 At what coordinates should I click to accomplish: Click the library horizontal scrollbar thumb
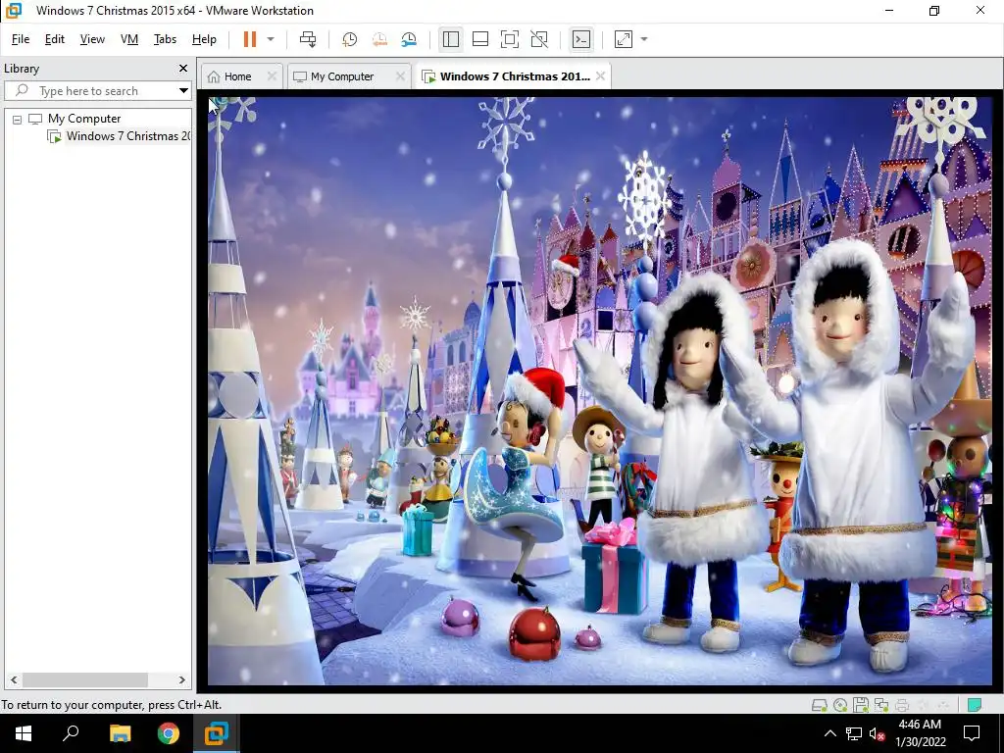(84, 680)
